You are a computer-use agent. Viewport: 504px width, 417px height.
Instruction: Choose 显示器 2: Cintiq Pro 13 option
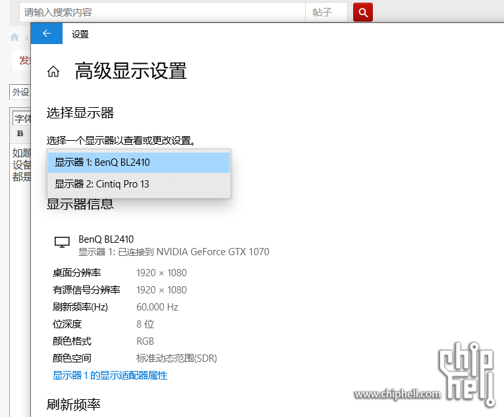pyautogui.click(x=138, y=184)
